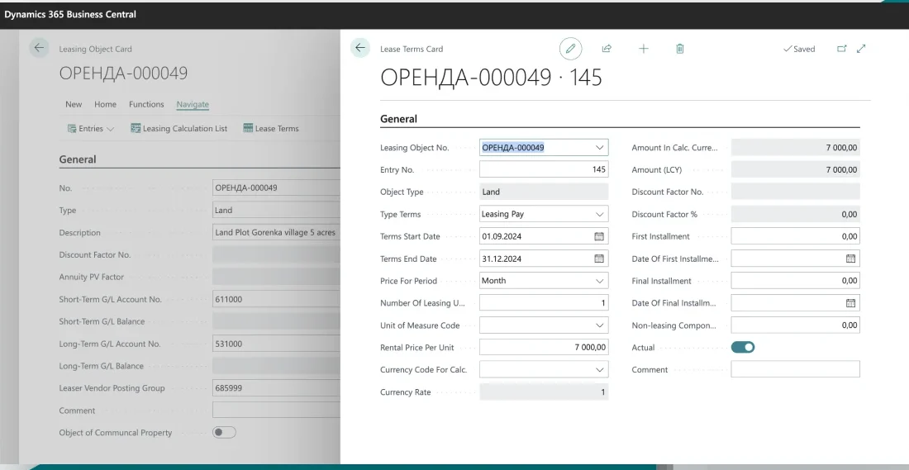Toggle Object of Communal Property switch
This screenshot has width=909, height=470.
[x=224, y=432]
